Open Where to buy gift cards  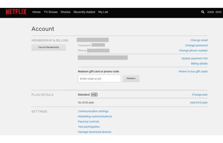click(193, 71)
